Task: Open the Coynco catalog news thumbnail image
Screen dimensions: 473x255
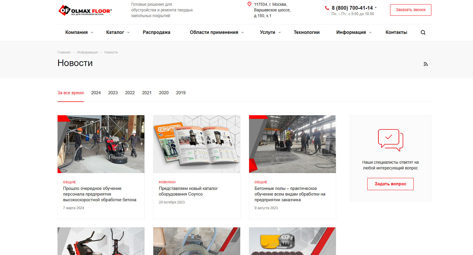Action: (x=196, y=144)
